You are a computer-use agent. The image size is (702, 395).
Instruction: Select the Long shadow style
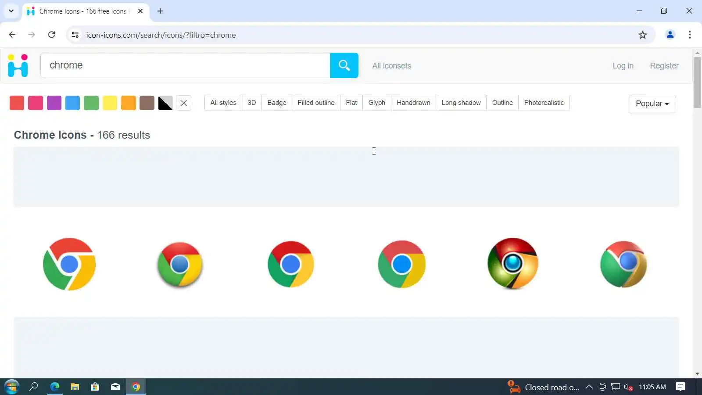coord(461,103)
